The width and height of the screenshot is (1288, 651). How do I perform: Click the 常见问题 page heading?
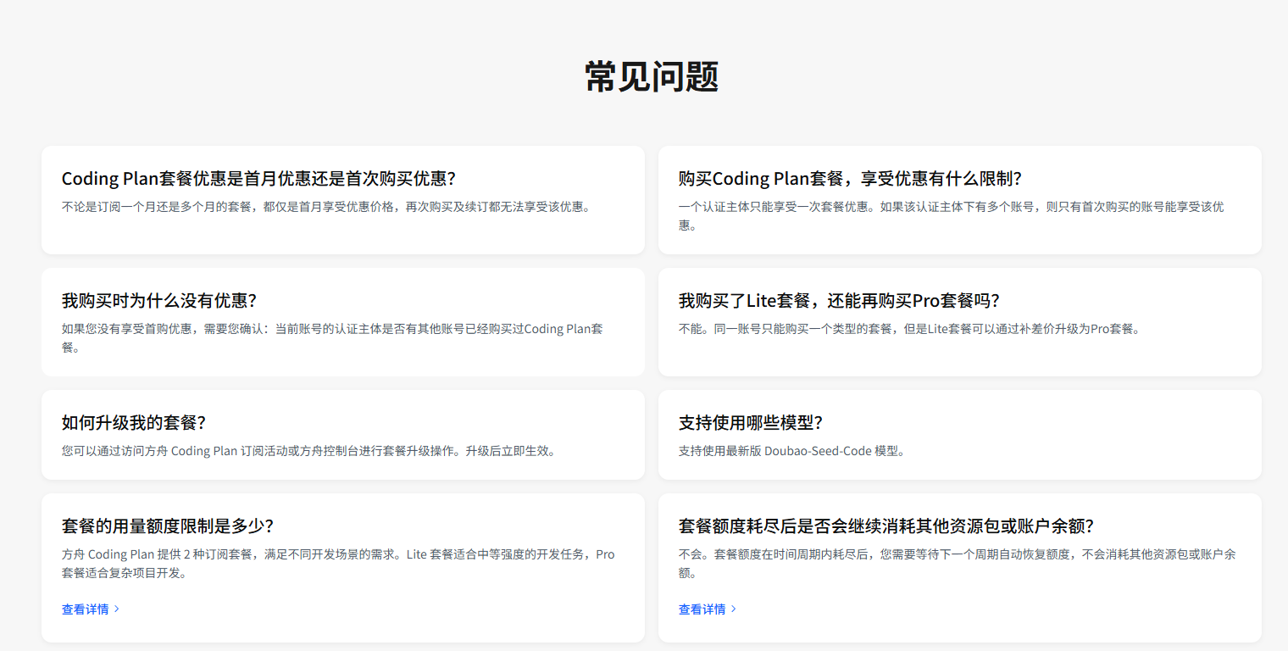[652, 77]
